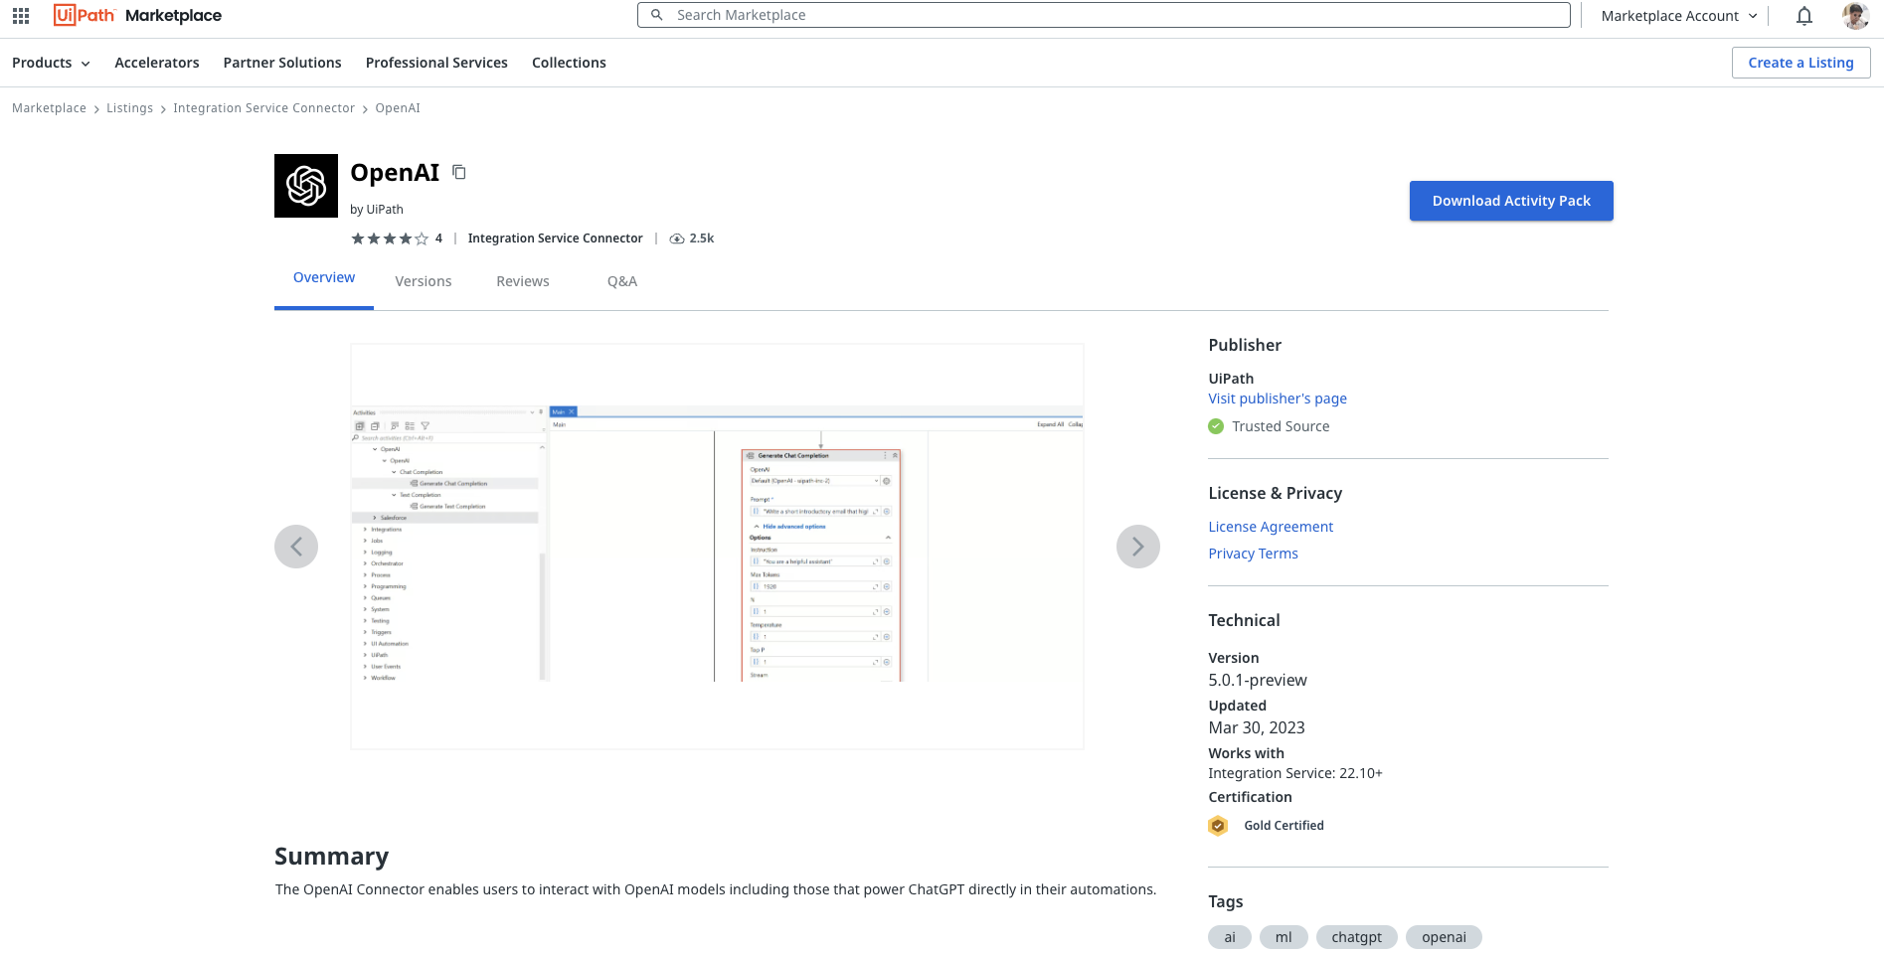Click the 'by UiPath' publisher text
The image size is (1884, 953).
(377, 210)
